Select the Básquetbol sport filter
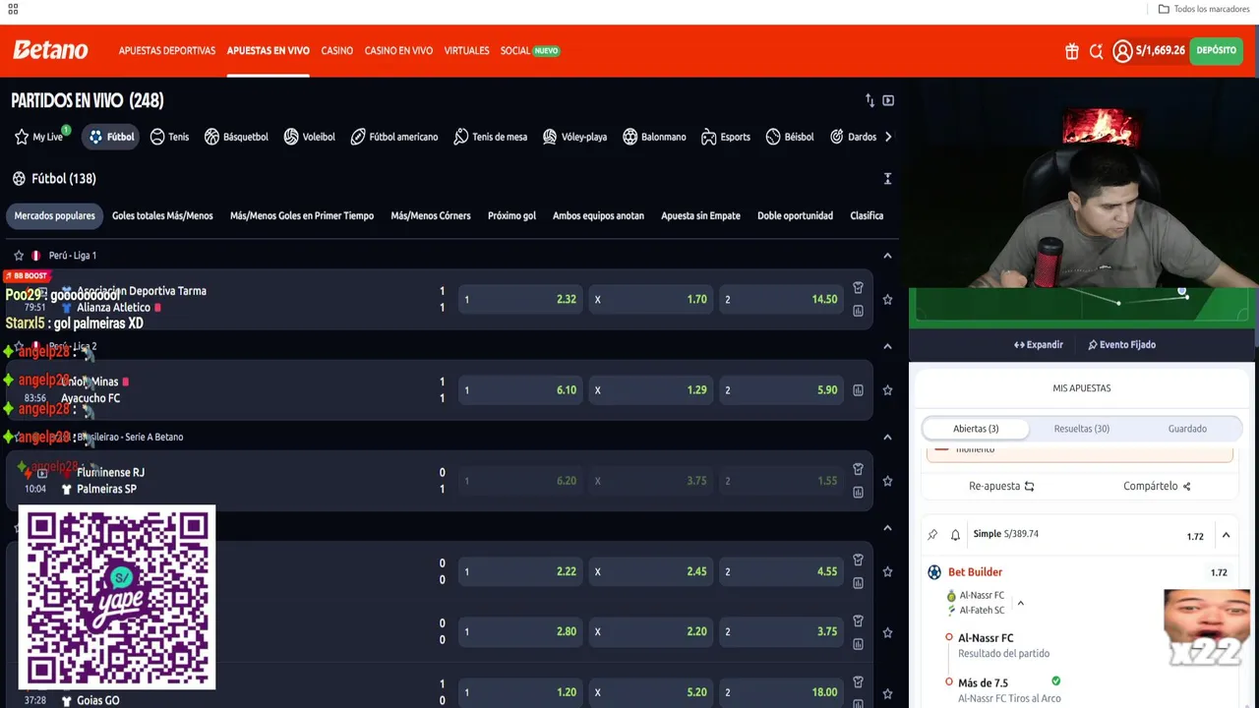The height and width of the screenshot is (708, 1259). click(x=236, y=137)
